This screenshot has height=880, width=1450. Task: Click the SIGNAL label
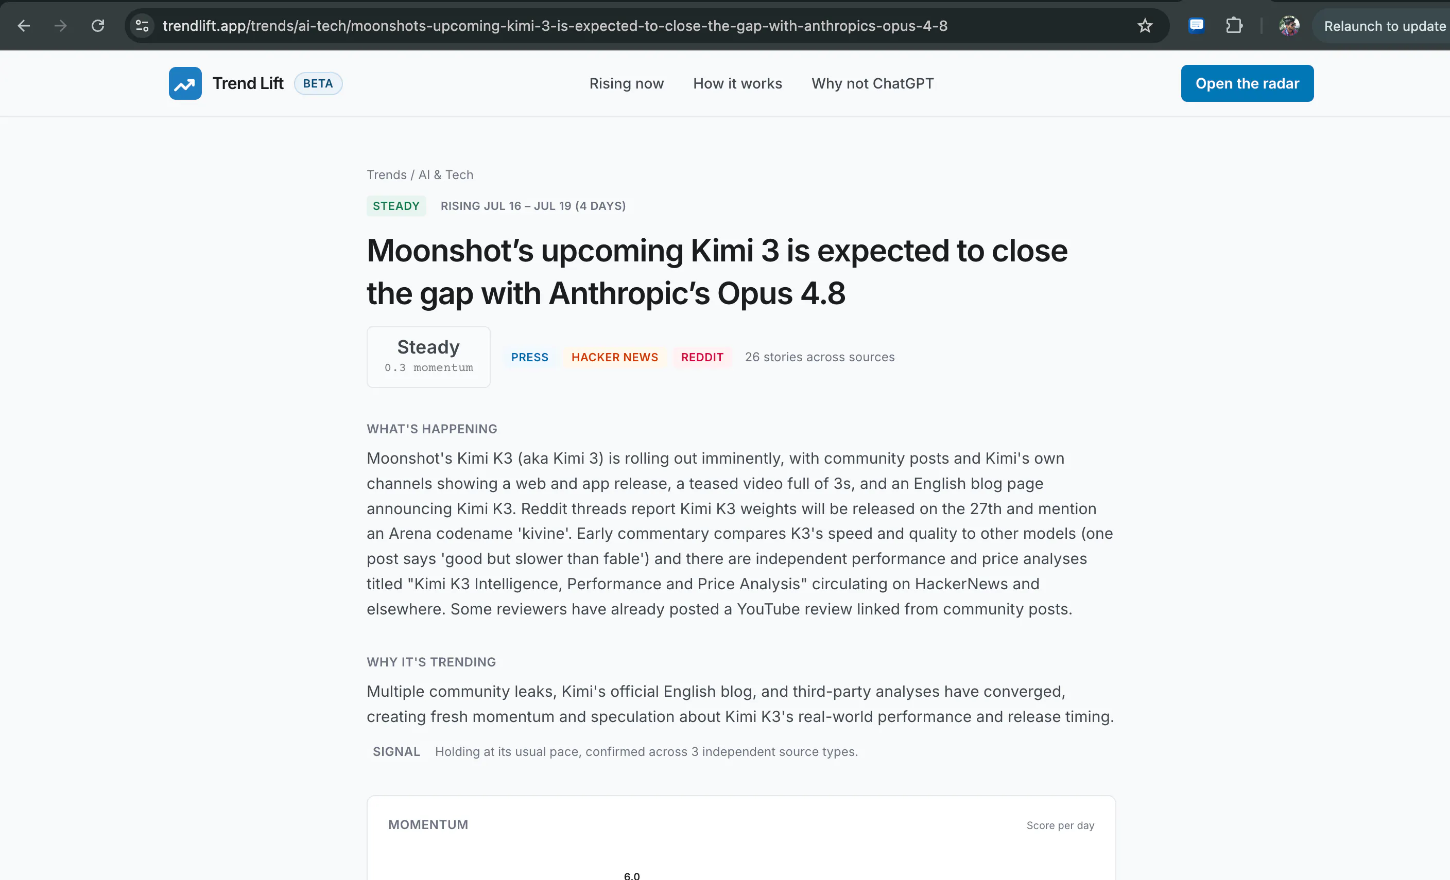(396, 751)
